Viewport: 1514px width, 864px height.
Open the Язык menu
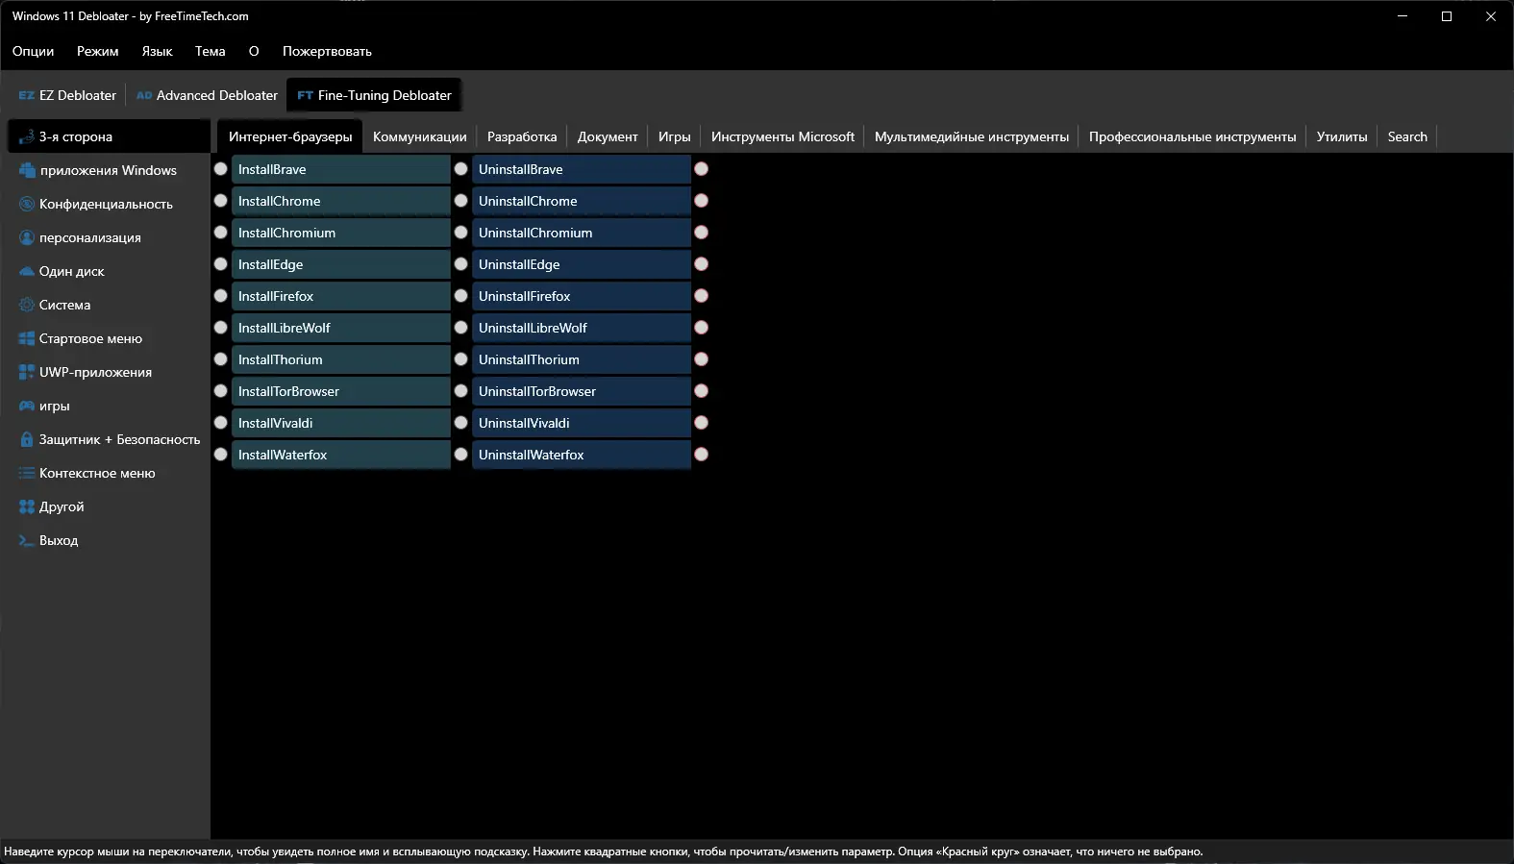pyautogui.click(x=158, y=51)
